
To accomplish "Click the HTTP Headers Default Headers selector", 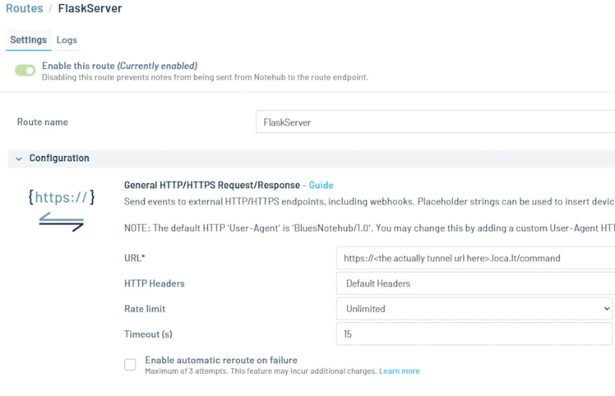I will [474, 283].
